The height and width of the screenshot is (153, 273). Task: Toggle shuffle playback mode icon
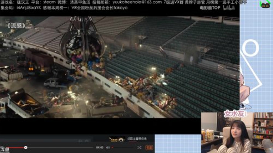coord(139,148)
